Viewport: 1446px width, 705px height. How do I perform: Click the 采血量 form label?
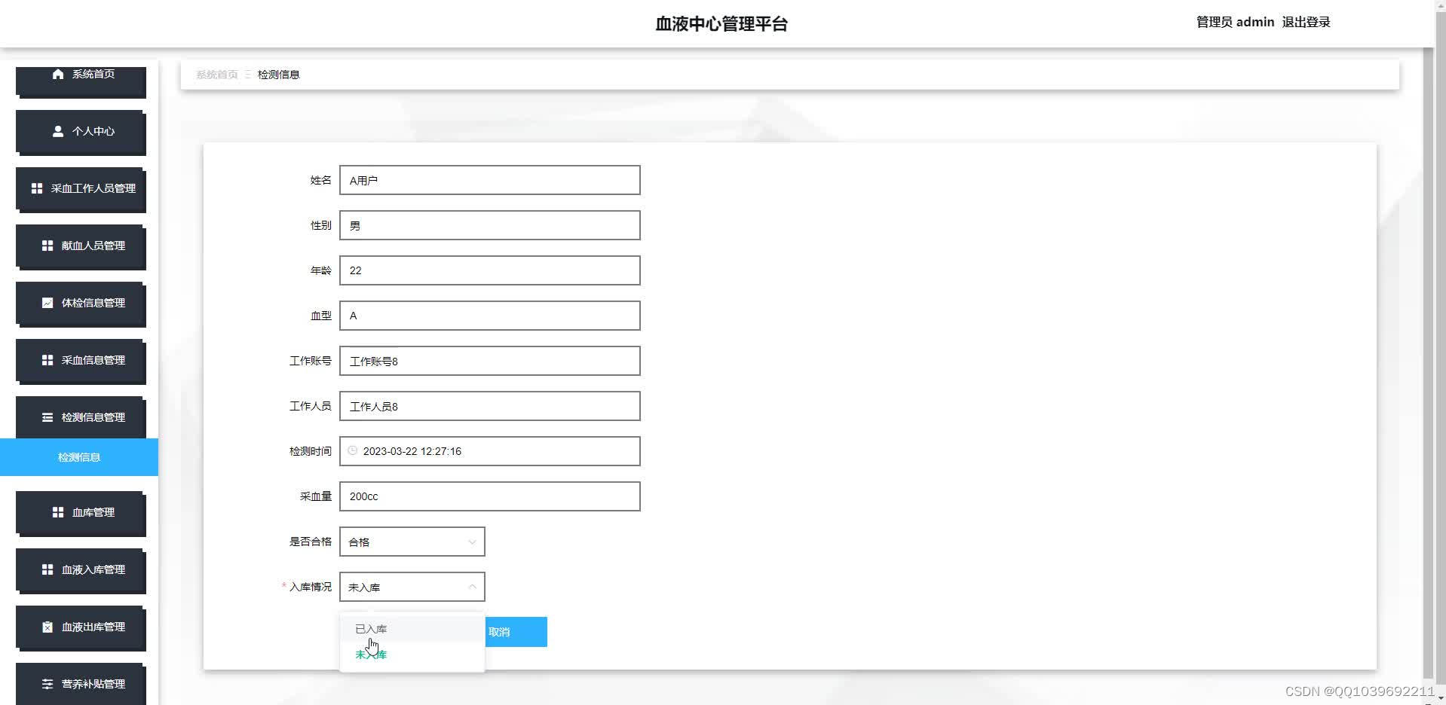[x=316, y=496]
